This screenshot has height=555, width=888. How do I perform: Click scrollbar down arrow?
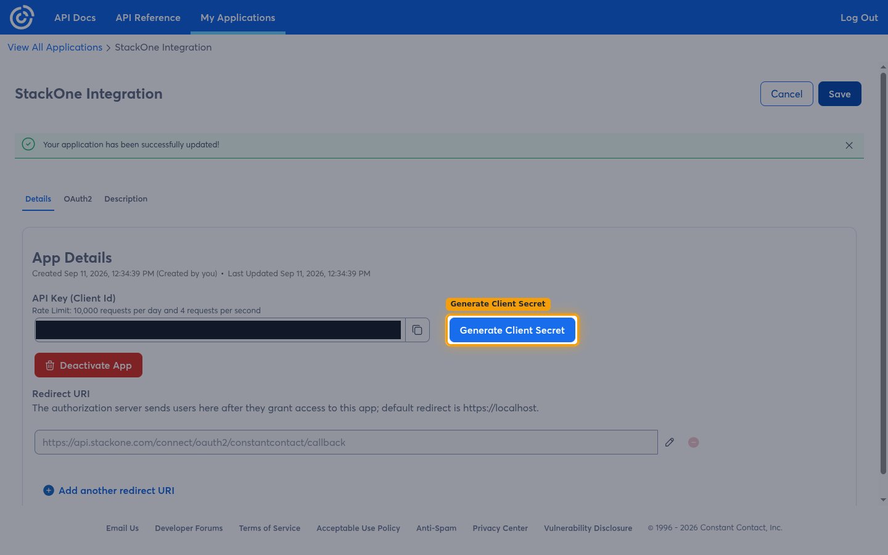(883, 499)
